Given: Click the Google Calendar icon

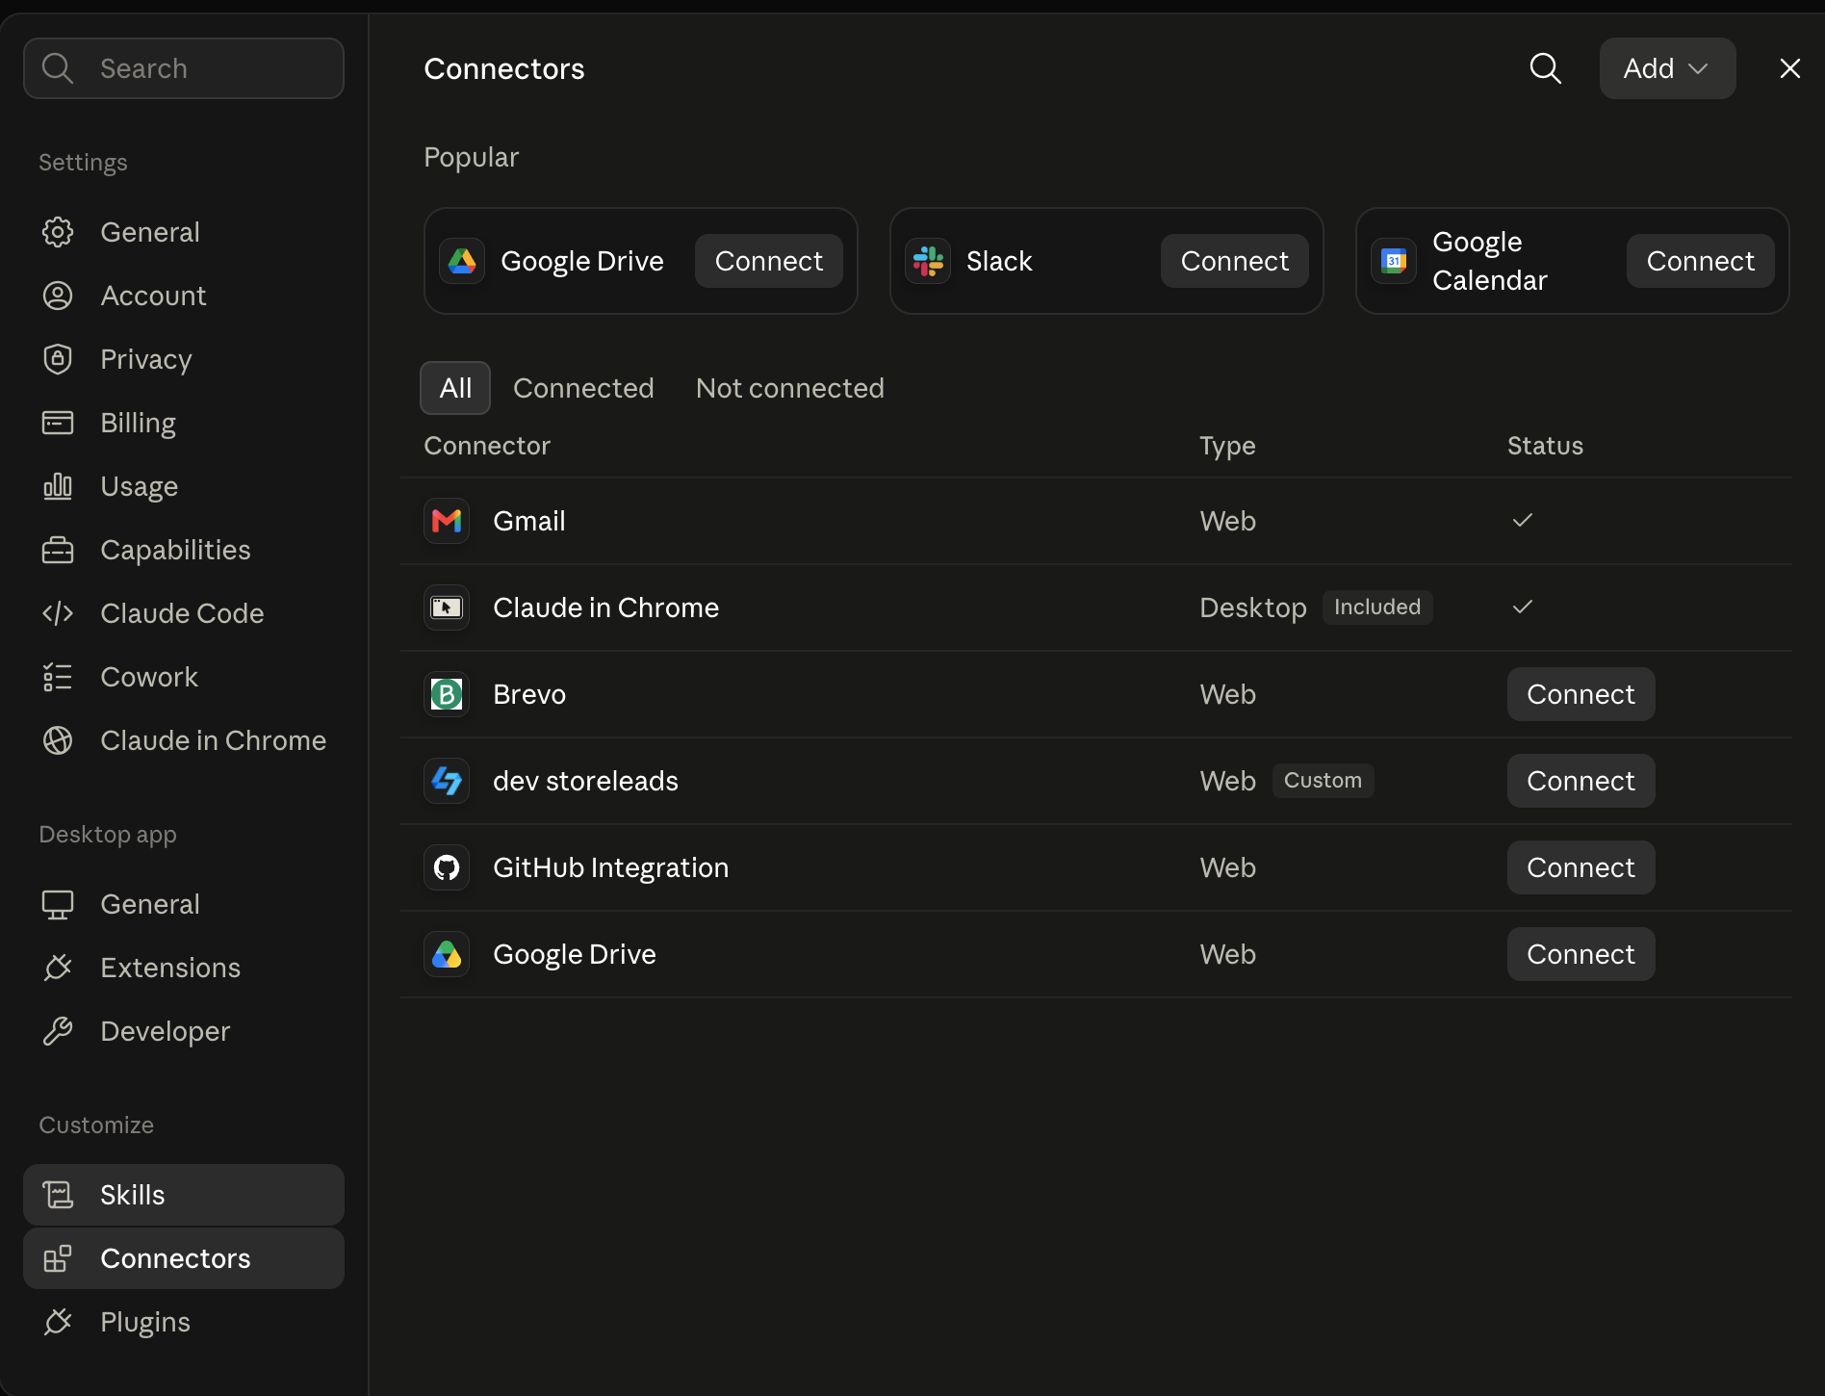Looking at the screenshot, I should tap(1394, 261).
